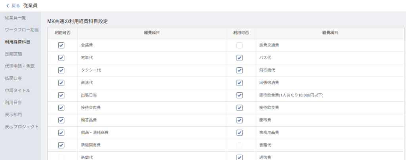Click the back arrow icon
This screenshot has width=406, height=160.
8,6
